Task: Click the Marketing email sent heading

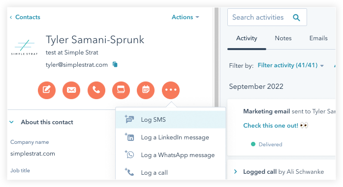Action: click(289, 111)
